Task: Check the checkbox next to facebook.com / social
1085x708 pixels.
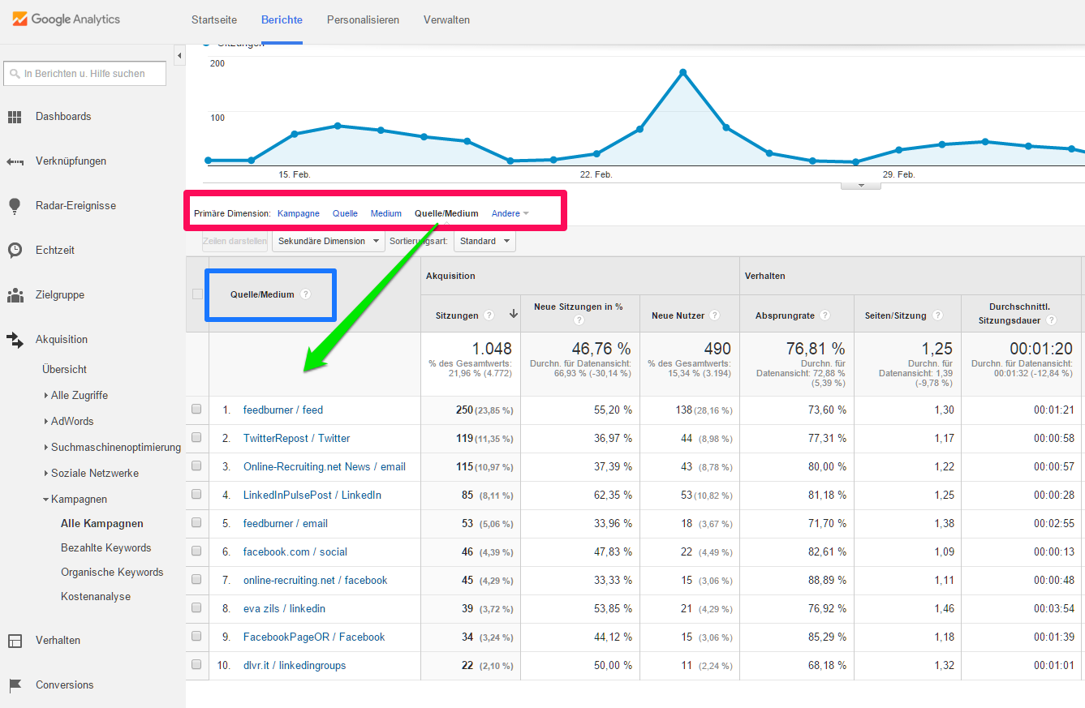Action: point(197,551)
